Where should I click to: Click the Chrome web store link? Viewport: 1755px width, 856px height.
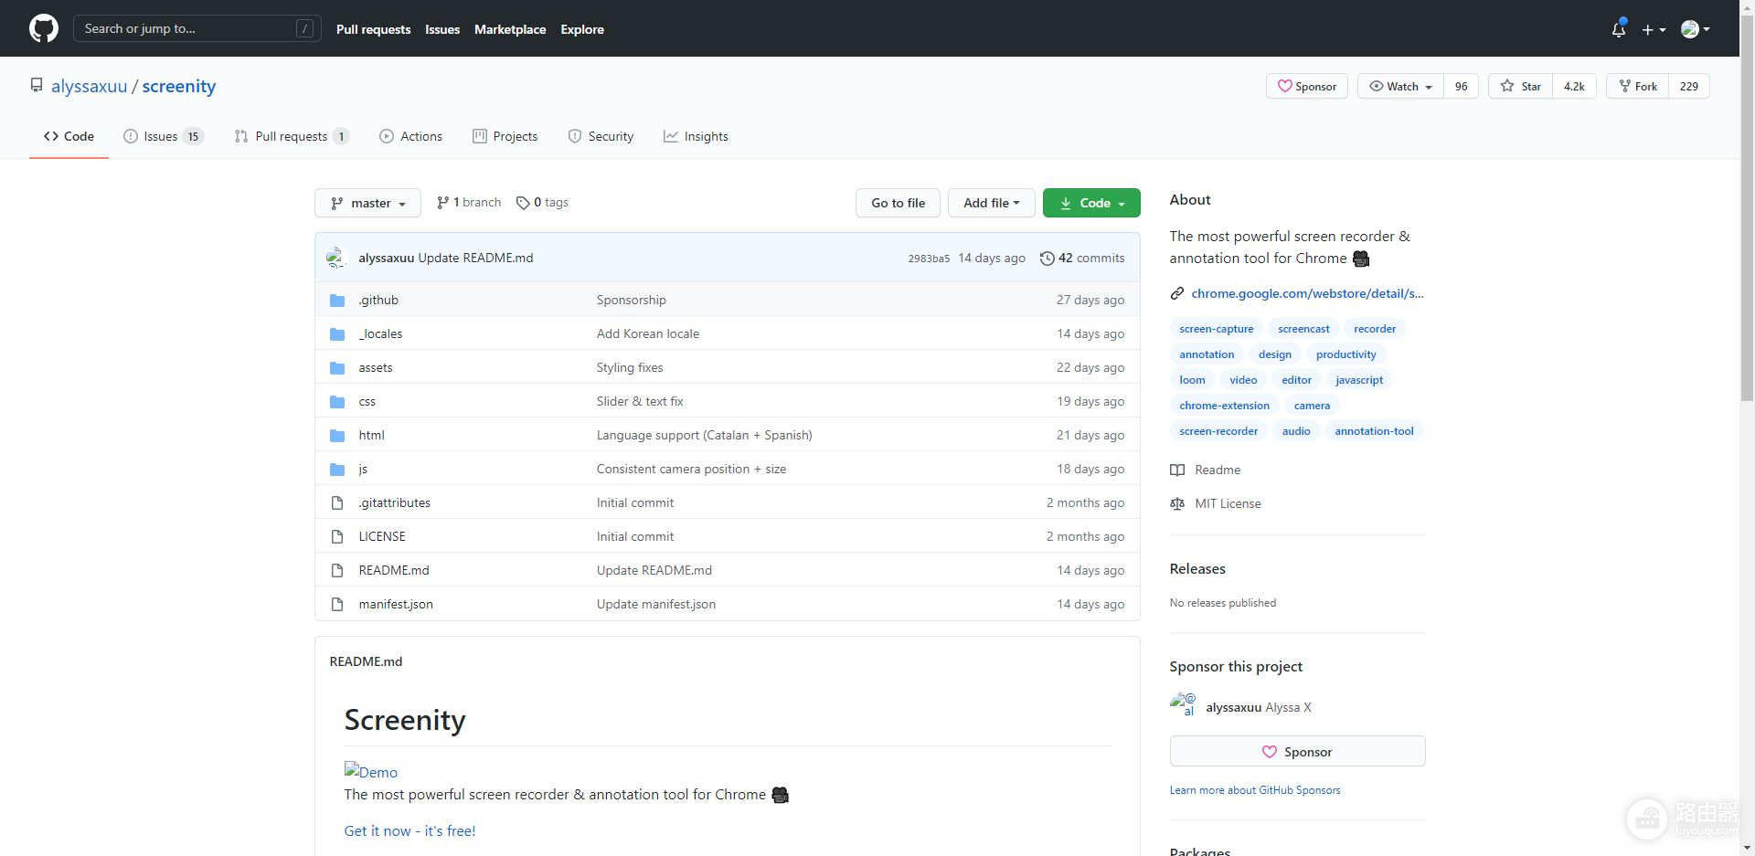click(1306, 293)
